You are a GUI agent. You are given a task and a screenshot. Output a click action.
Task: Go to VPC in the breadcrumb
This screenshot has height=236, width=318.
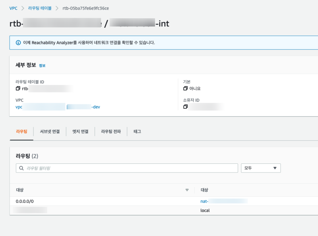(x=13, y=8)
